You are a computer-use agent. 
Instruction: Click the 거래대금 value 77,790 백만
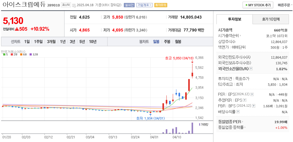[x=194, y=30]
